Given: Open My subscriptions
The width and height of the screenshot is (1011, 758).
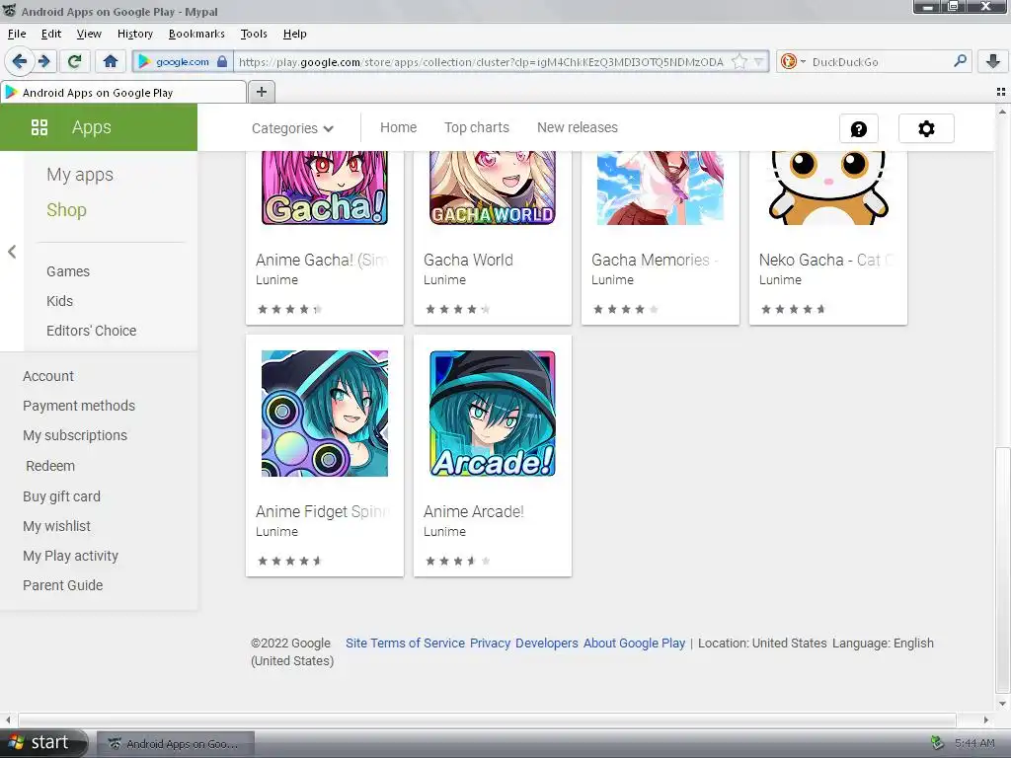Looking at the screenshot, I should click(x=75, y=435).
